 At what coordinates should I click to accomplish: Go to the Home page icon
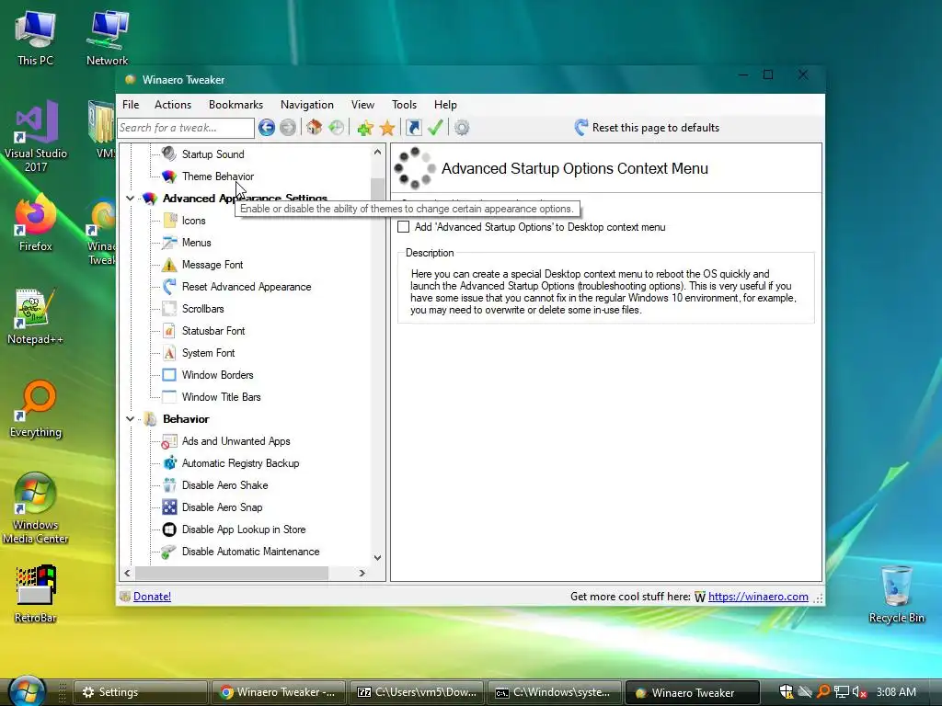315,127
